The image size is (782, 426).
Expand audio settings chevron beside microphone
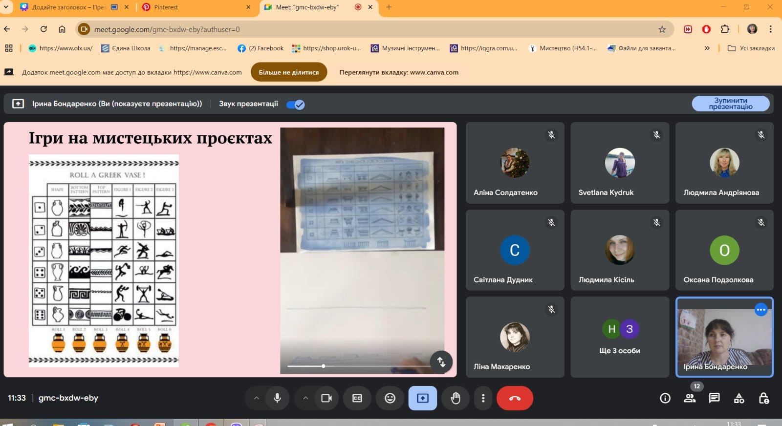256,398
